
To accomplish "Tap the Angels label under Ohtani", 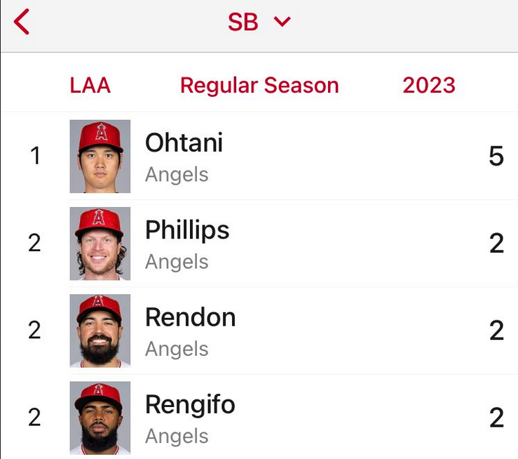I will [x=177, y=174].
